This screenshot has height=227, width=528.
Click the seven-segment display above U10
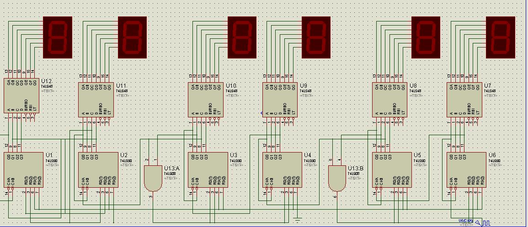[x=242, y=37]
